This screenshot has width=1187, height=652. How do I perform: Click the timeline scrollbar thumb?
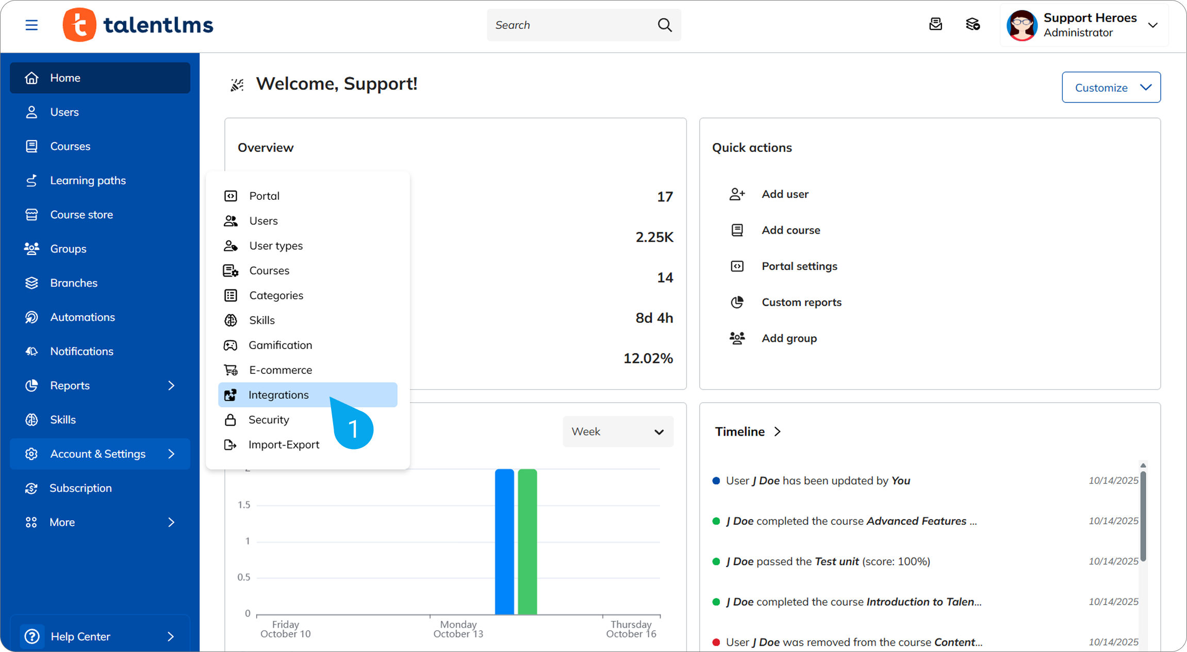pyautogui.click(x=1143, y=515)
